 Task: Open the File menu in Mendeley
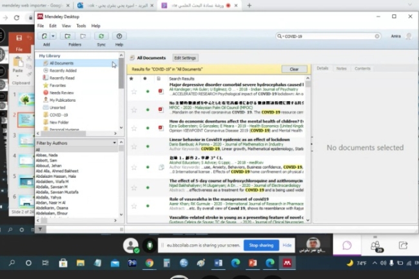[41, 26]
